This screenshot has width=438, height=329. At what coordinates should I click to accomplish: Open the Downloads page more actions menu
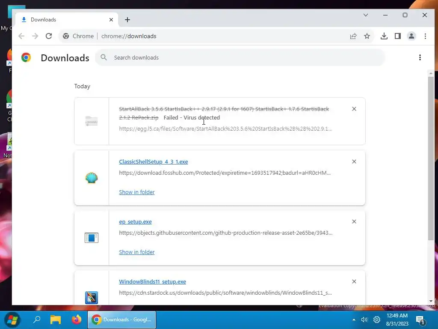click(420, 57)
